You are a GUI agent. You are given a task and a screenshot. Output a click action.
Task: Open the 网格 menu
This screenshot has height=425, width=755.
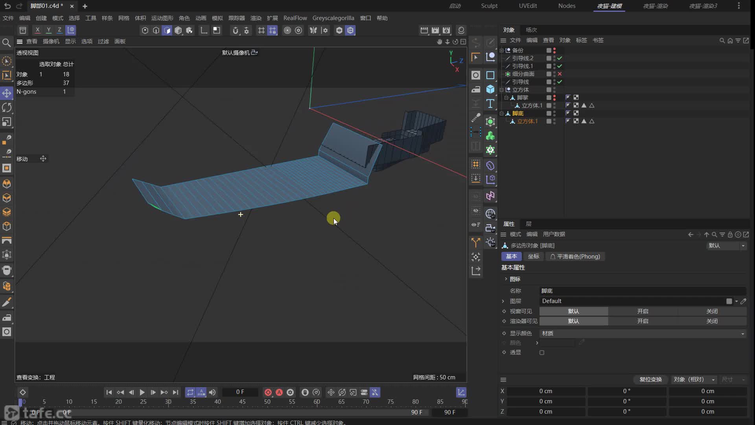(x=124, y=18)
